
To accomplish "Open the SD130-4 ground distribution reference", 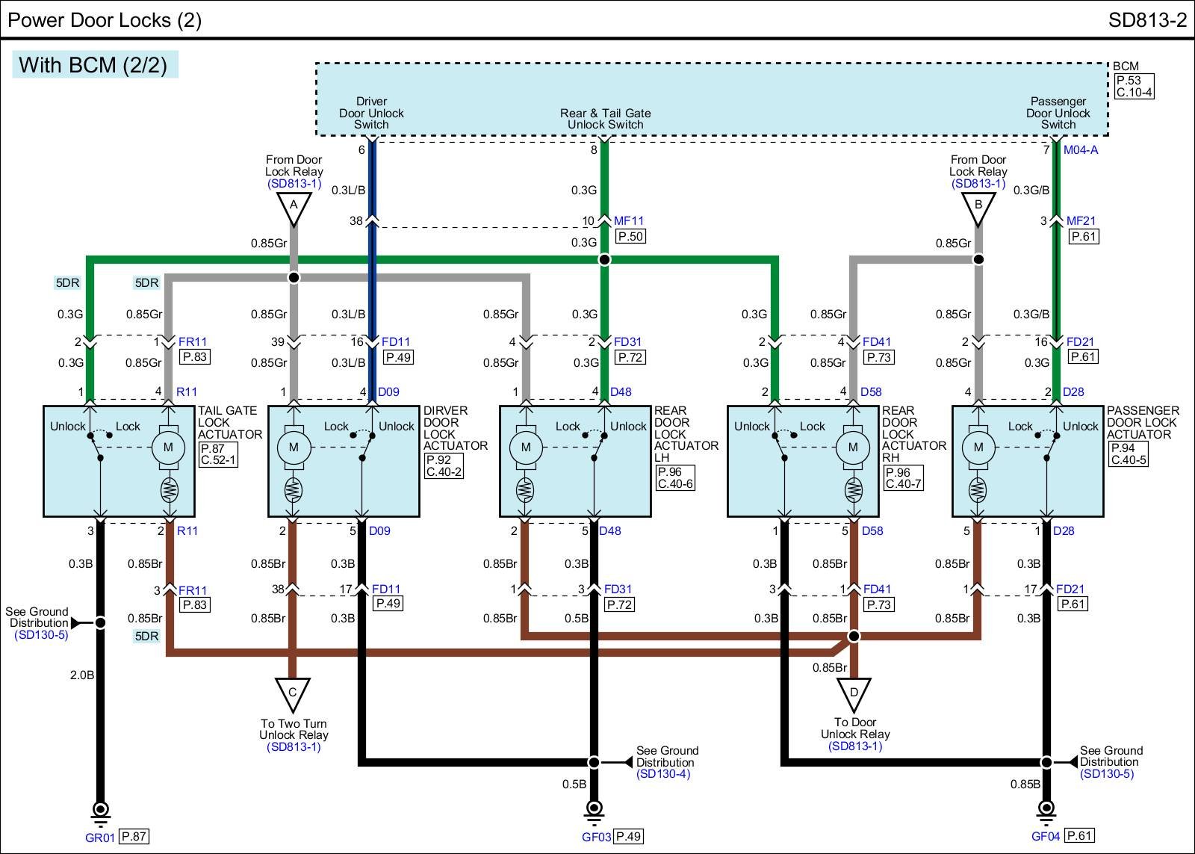I will (x=662, y=774).
